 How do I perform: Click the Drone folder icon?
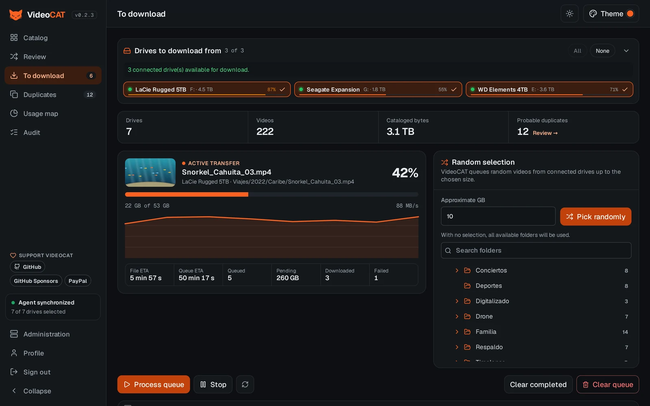[468, 317]
